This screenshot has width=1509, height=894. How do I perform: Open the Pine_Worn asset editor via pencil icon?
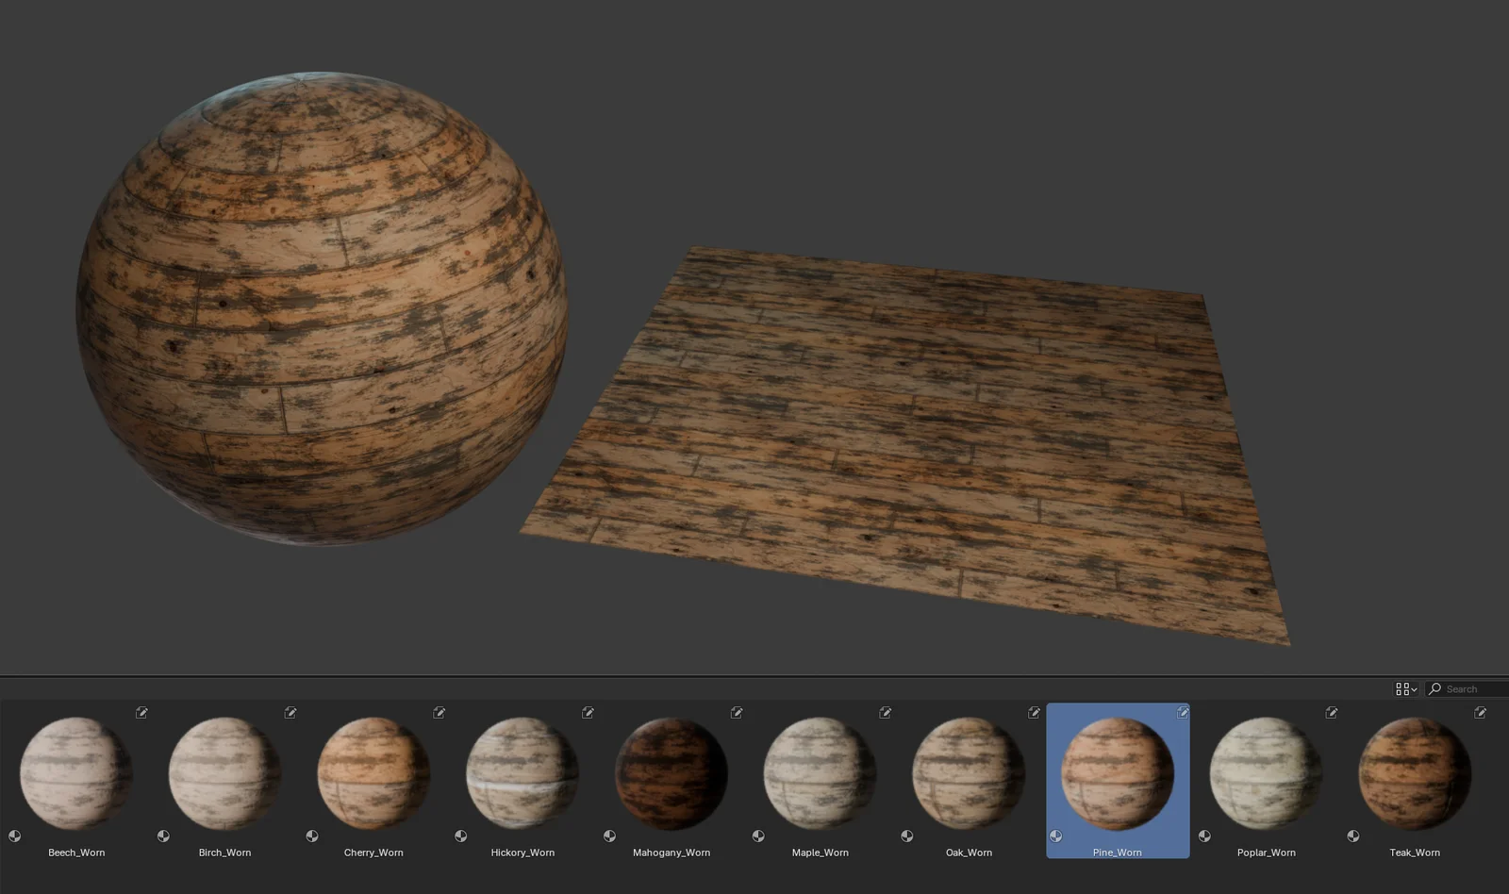[1183, 713]
